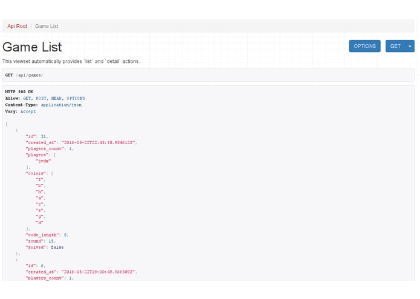Click the "b" color entry

coord(40,186)
